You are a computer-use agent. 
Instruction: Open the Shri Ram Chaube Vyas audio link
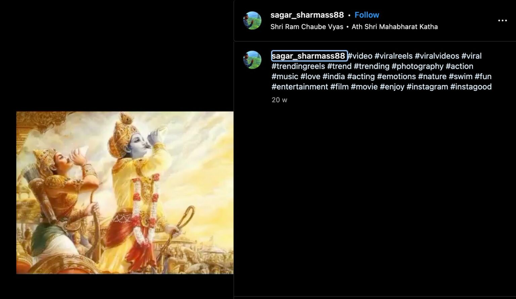307,27
